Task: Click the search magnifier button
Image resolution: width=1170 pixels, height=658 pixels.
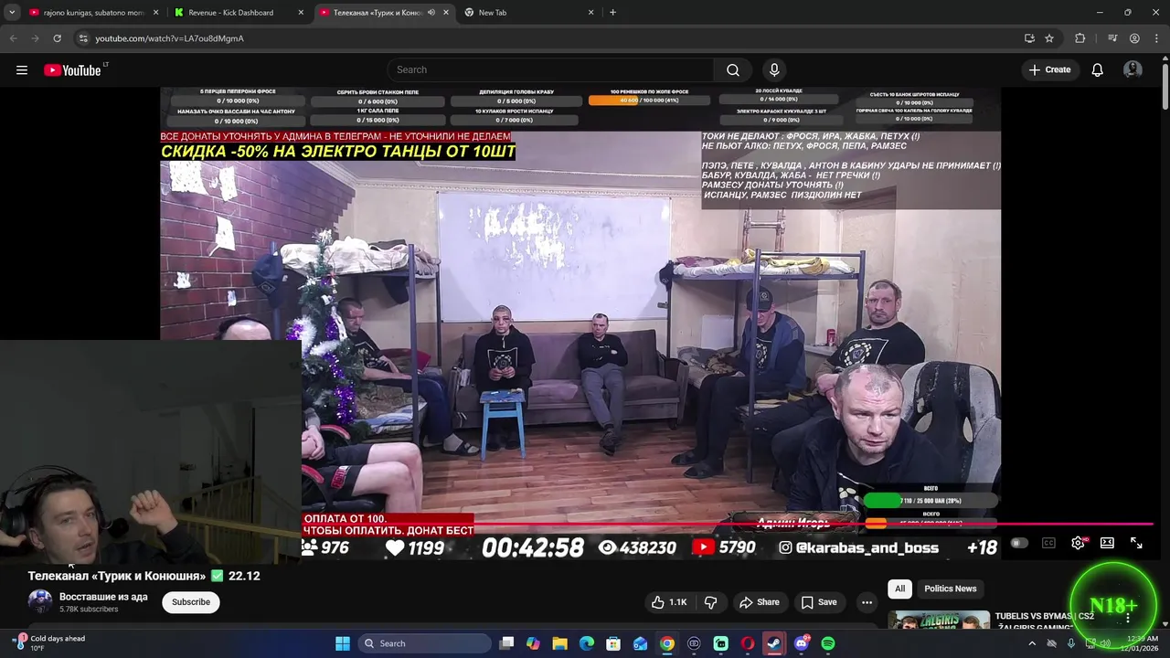Action: [x=733, y=70]
